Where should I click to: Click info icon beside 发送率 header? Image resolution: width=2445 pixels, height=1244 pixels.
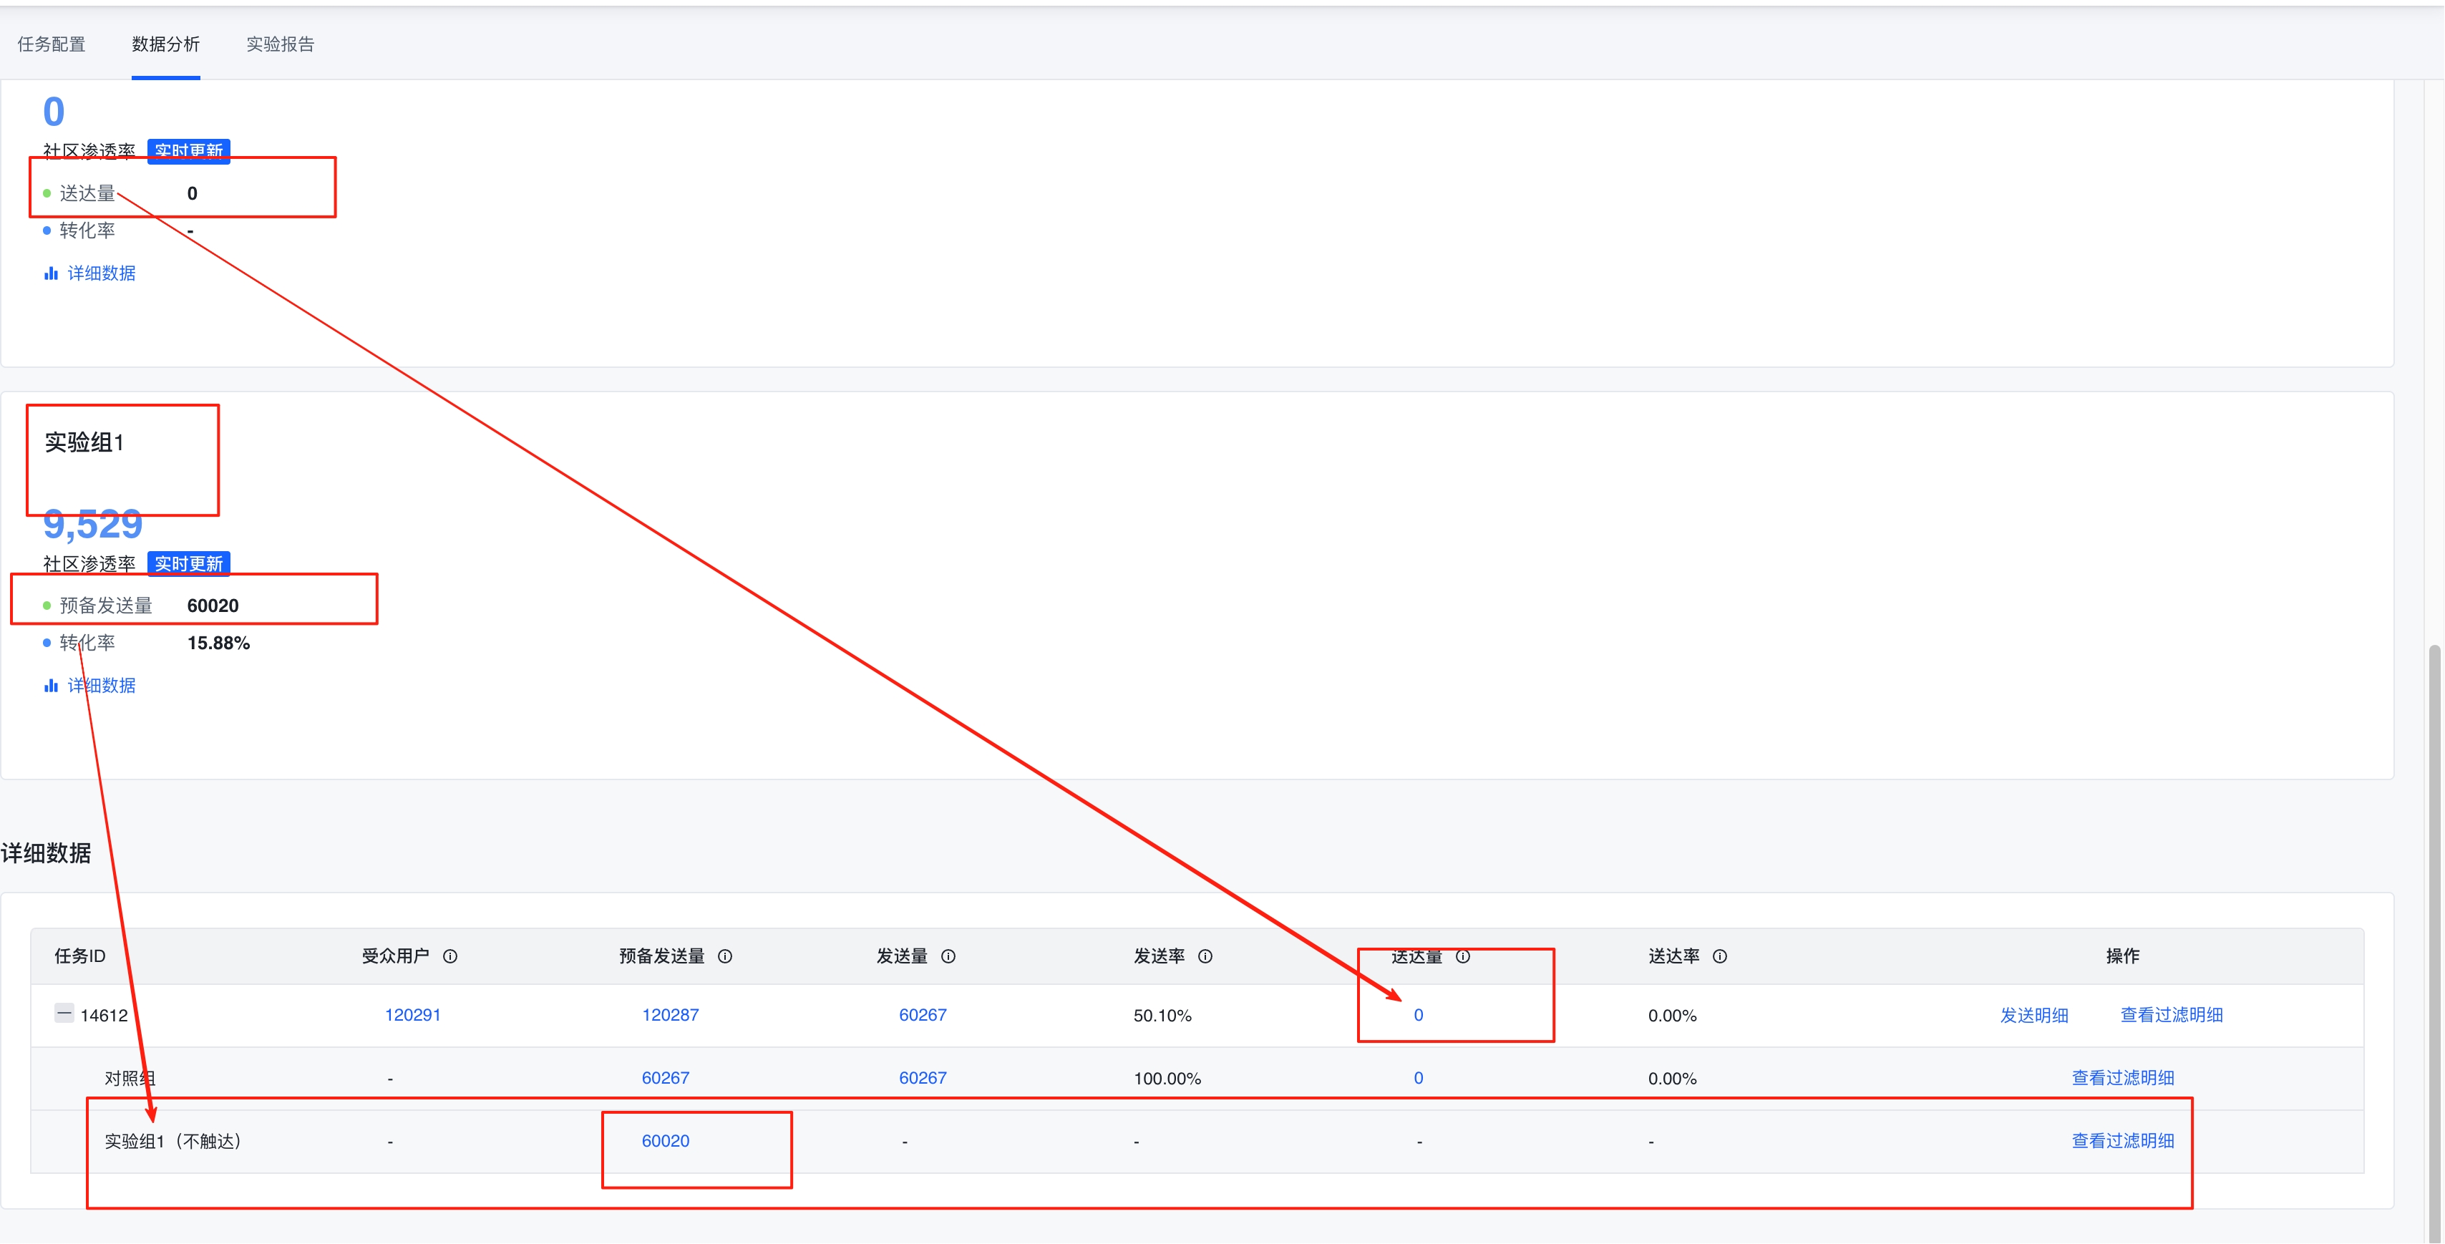1205,956
